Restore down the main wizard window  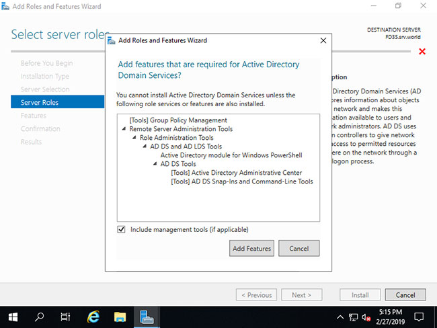click(x=398, y=6)
